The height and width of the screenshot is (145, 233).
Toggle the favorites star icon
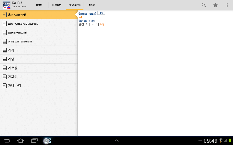216,5
